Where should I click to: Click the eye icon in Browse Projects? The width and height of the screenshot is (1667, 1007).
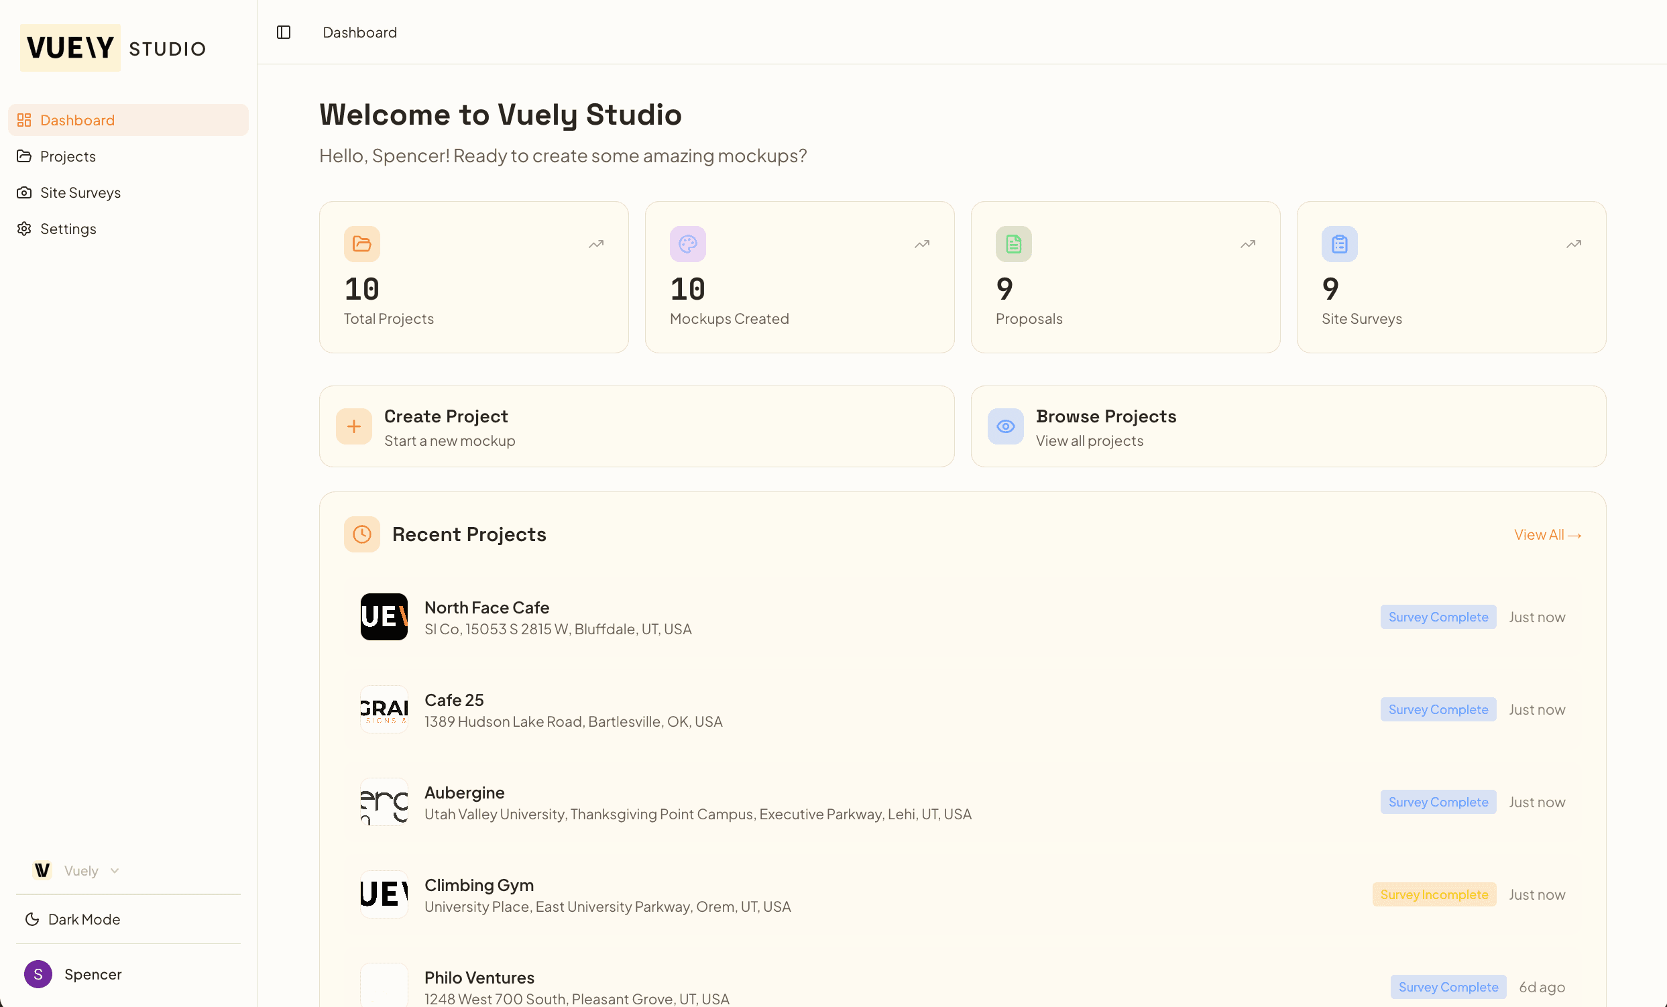point(1005,426)
